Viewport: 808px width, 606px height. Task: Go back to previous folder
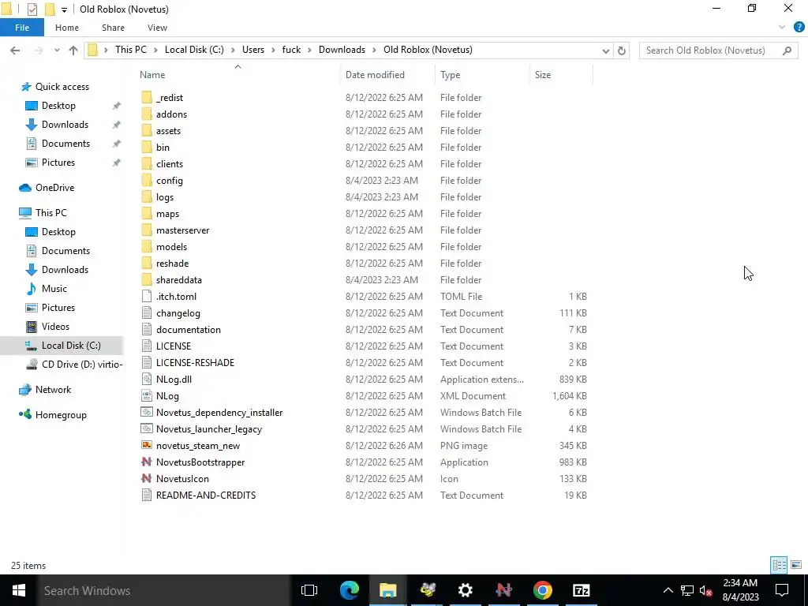[x=15, y=50]
